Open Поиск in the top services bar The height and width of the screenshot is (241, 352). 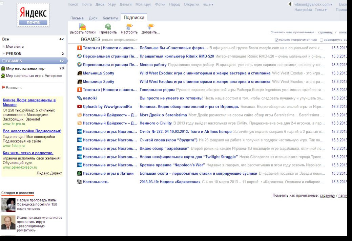coord(73,4)
